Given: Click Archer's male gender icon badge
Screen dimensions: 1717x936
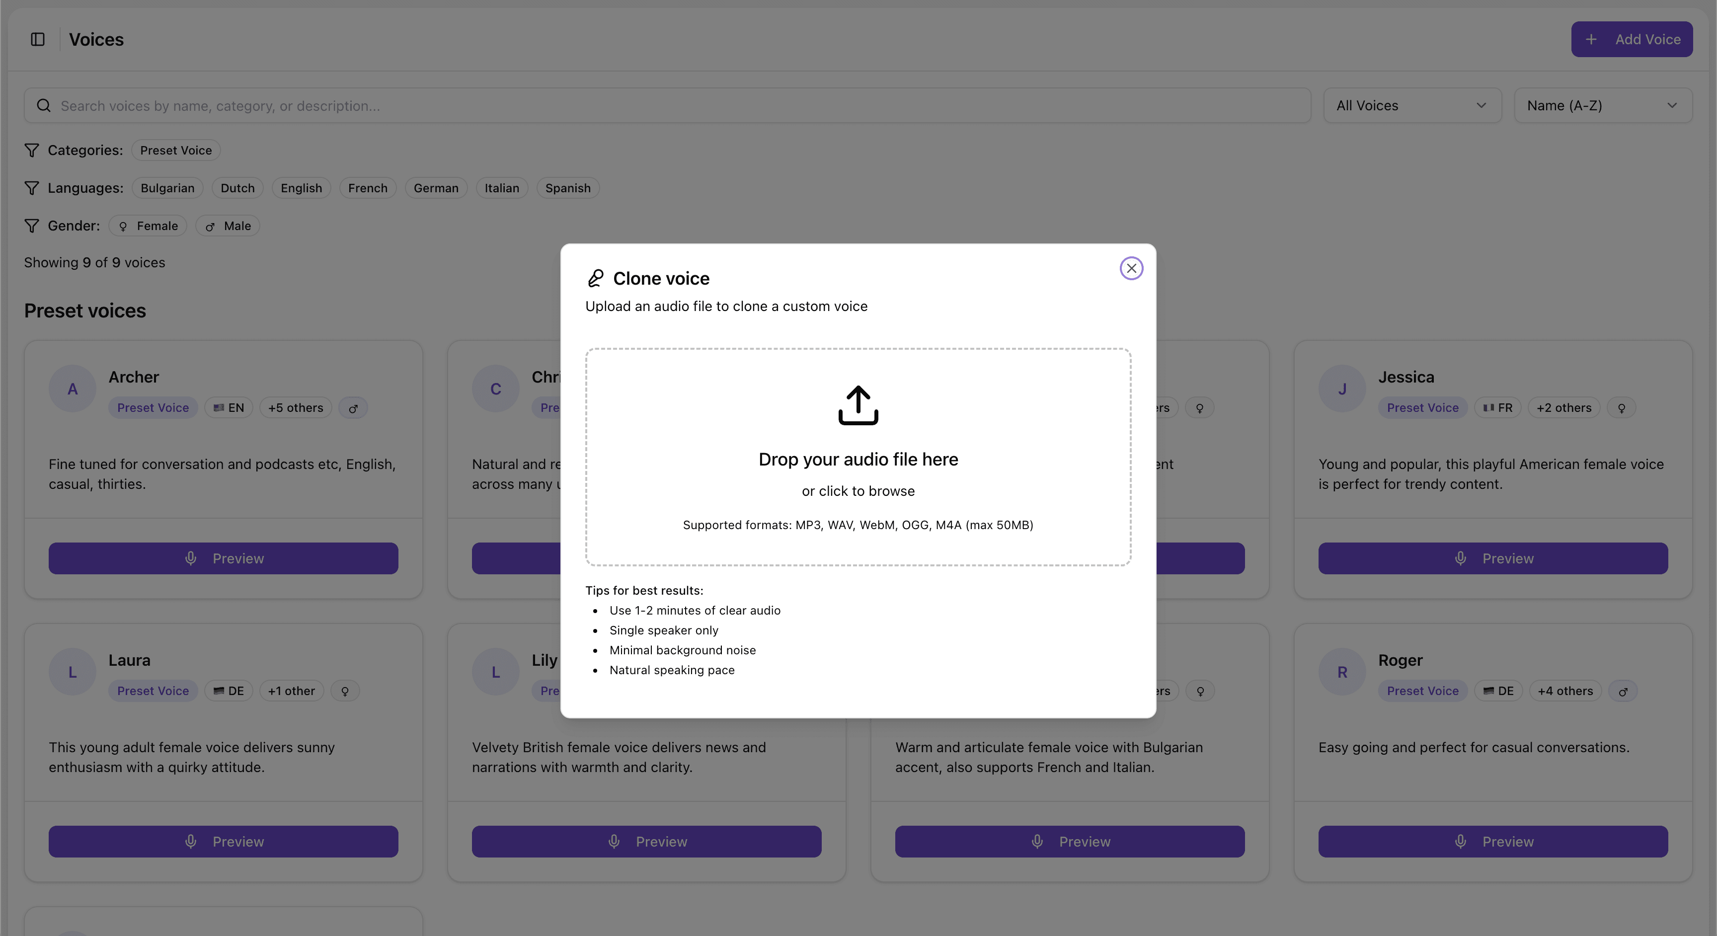Looking at the screenshot, I should 353,408.
